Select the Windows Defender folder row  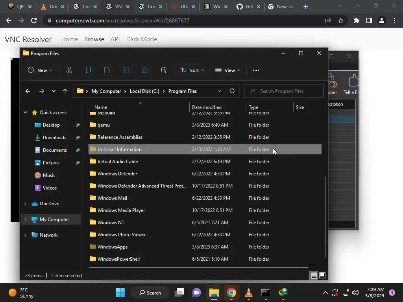coord(205,173)
